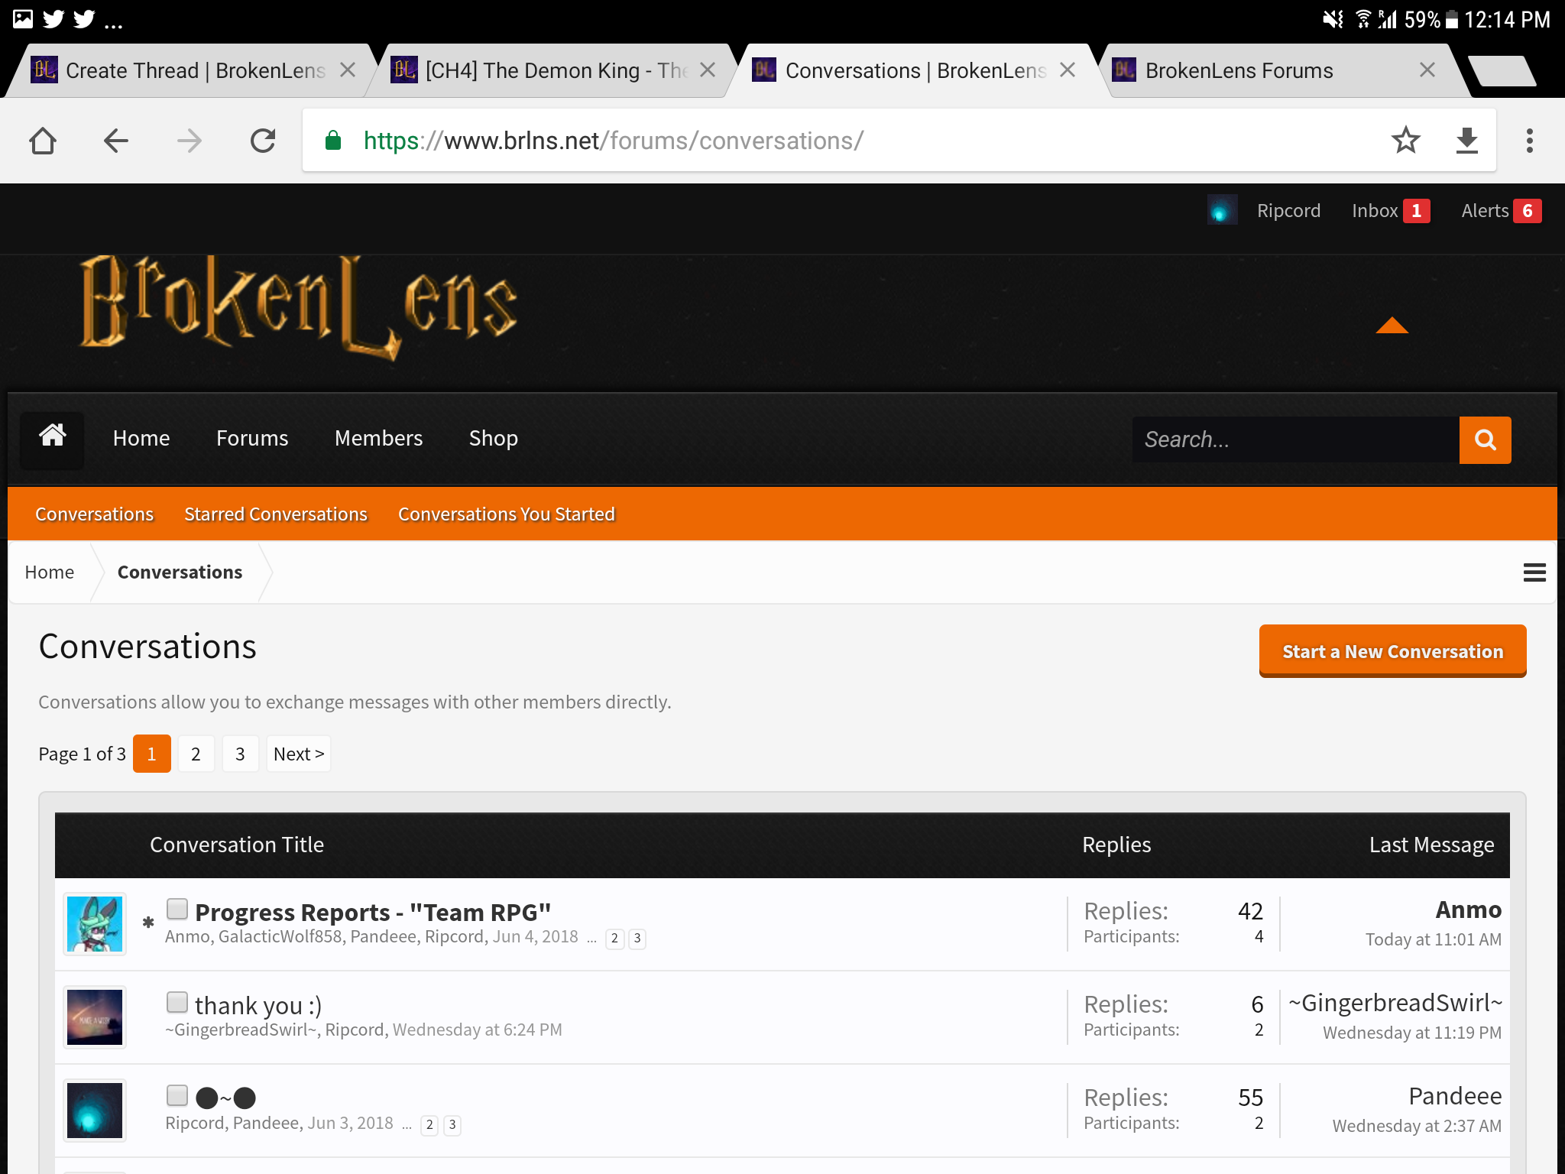Click the orange up-arrow triangle in header
The height and width of the screenshot is (1174, 1565).
(x=1392, y=326)
